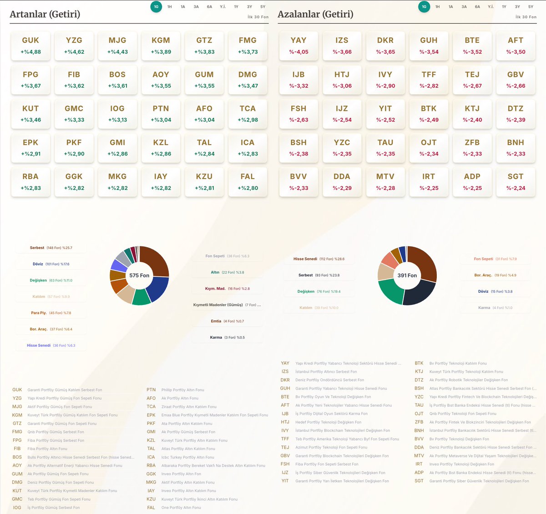Screen dimensions: 546x514
Task: Select 3Y period in Azalanlar panel
Action: (517, 7)
